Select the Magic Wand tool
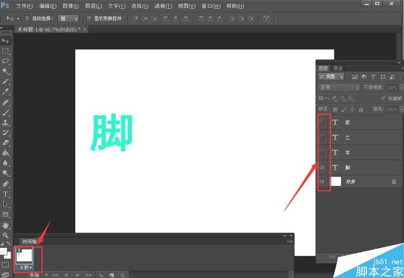The image size is (404, 278). click(6, 72)
